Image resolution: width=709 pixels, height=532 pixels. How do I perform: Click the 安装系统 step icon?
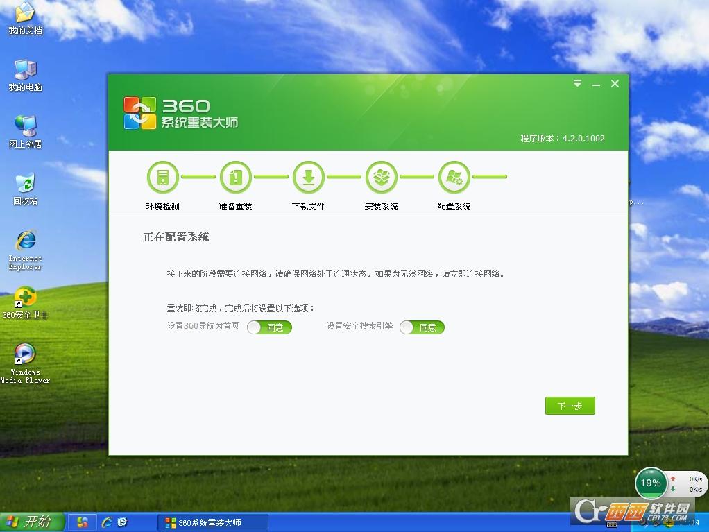(381, 177)
